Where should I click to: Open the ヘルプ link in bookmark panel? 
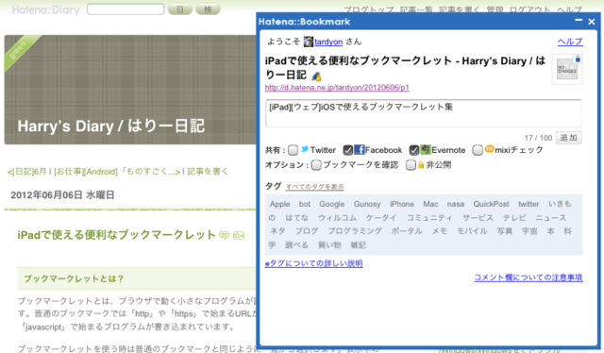(570, 42)
